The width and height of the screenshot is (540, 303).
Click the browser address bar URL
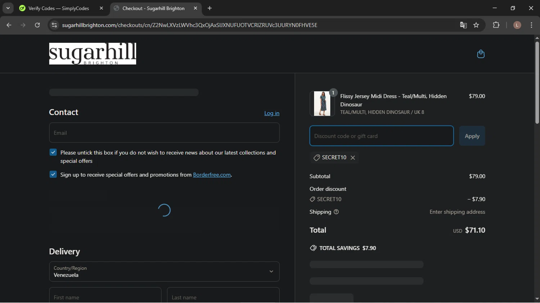click(x=190, y=25)
